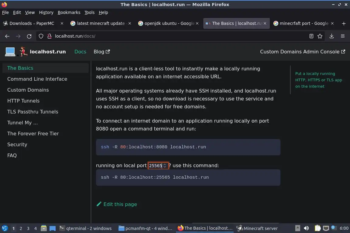Click the removable media tray icon
This screenshot has height=233, width=350.
click(x=297, y=228)
